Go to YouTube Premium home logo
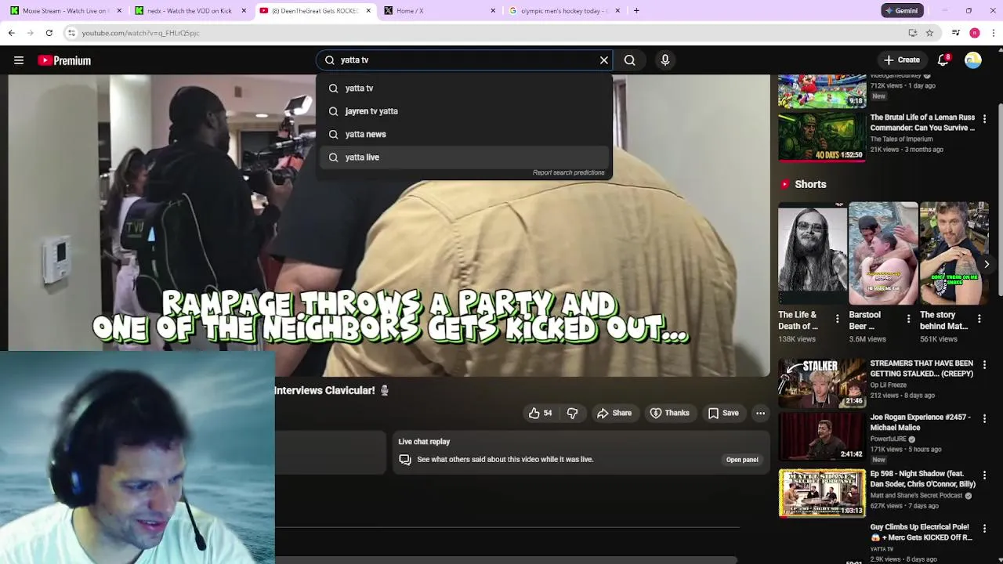 [64, 60]
